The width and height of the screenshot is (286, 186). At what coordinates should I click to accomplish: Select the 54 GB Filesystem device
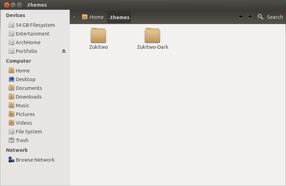click(x=35, y=25)
